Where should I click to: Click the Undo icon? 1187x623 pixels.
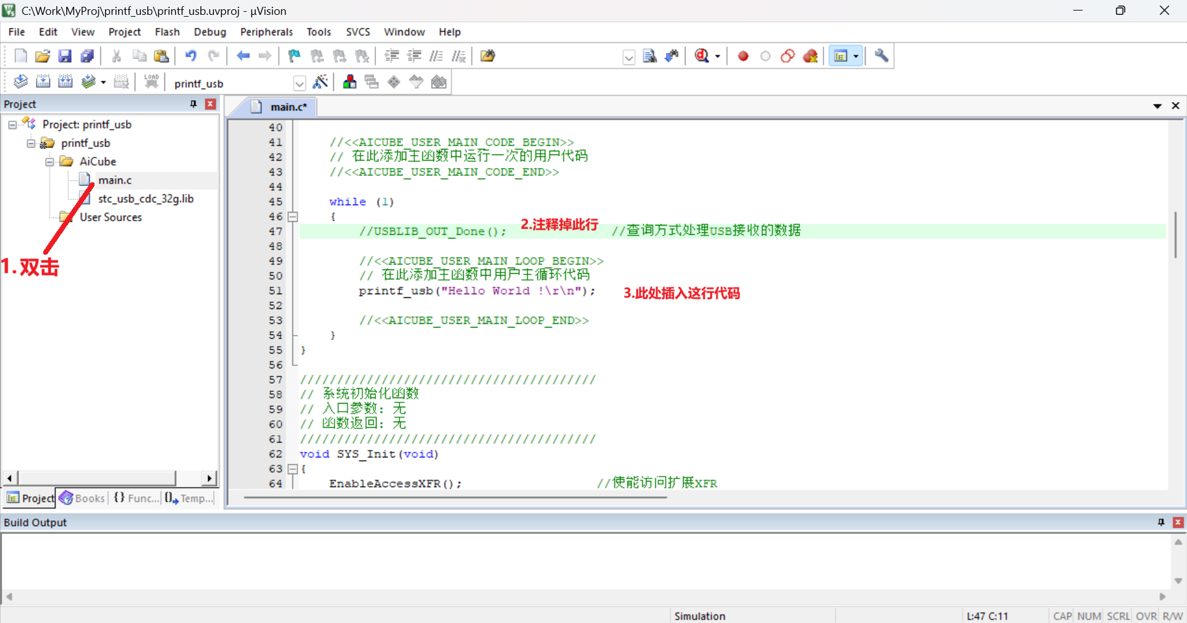point(190,56)
